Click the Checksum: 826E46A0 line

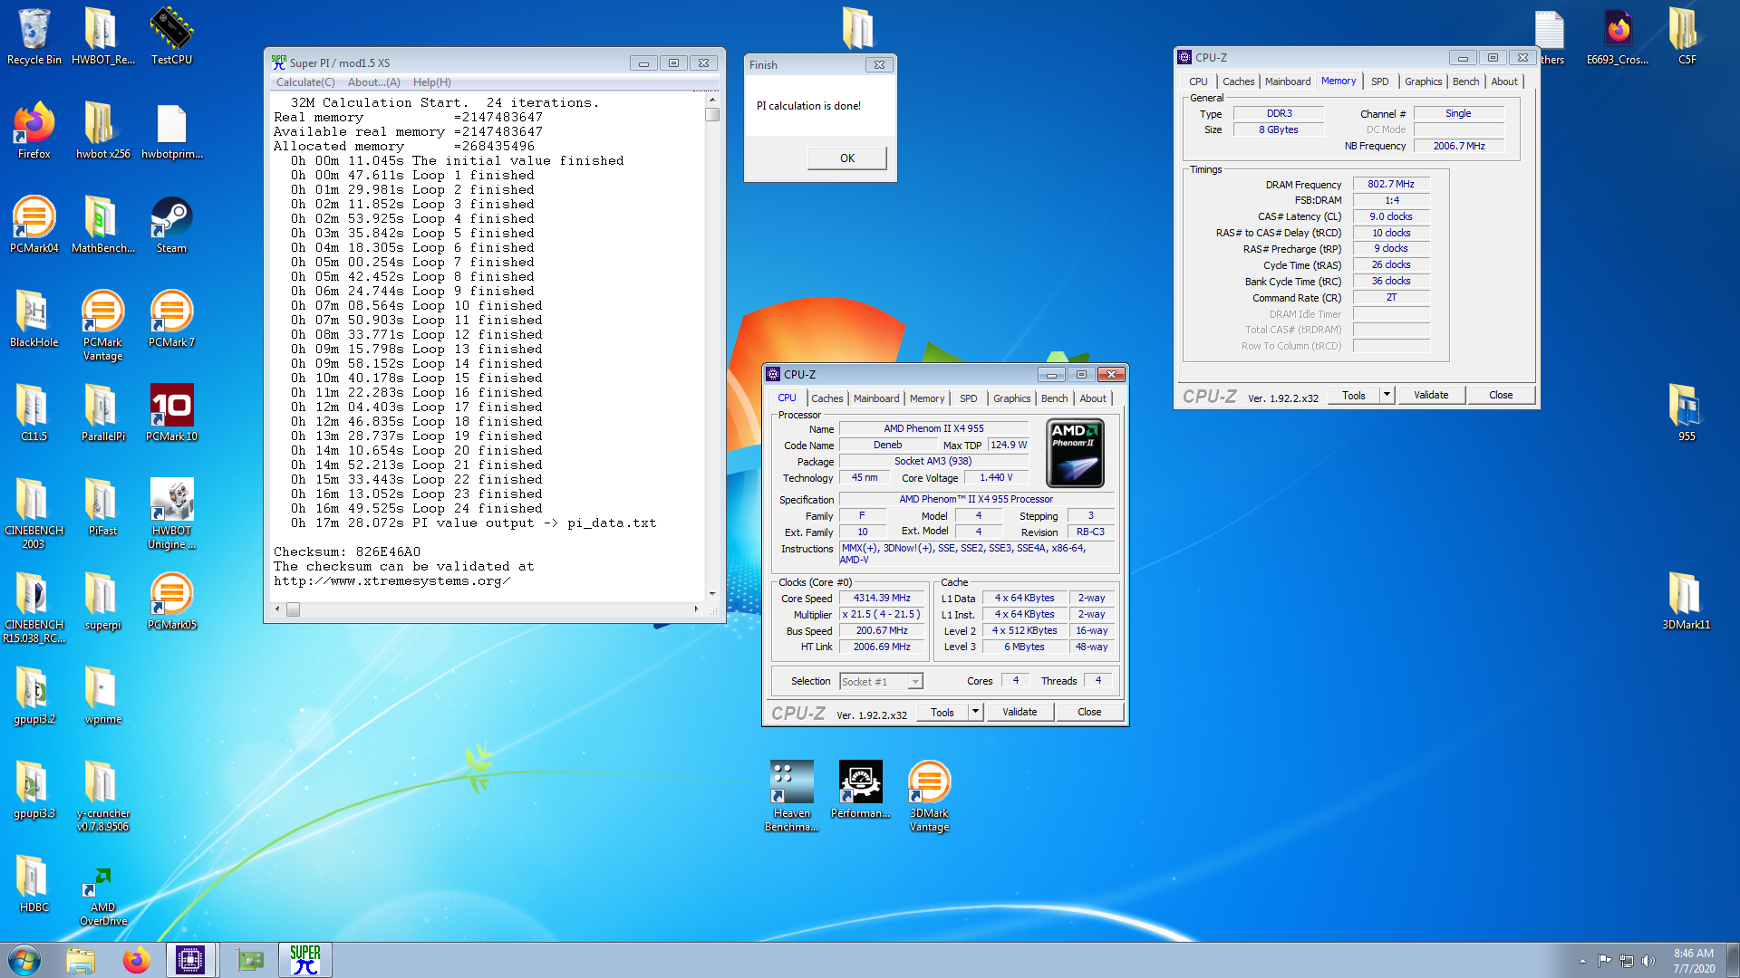click(347, 551)
